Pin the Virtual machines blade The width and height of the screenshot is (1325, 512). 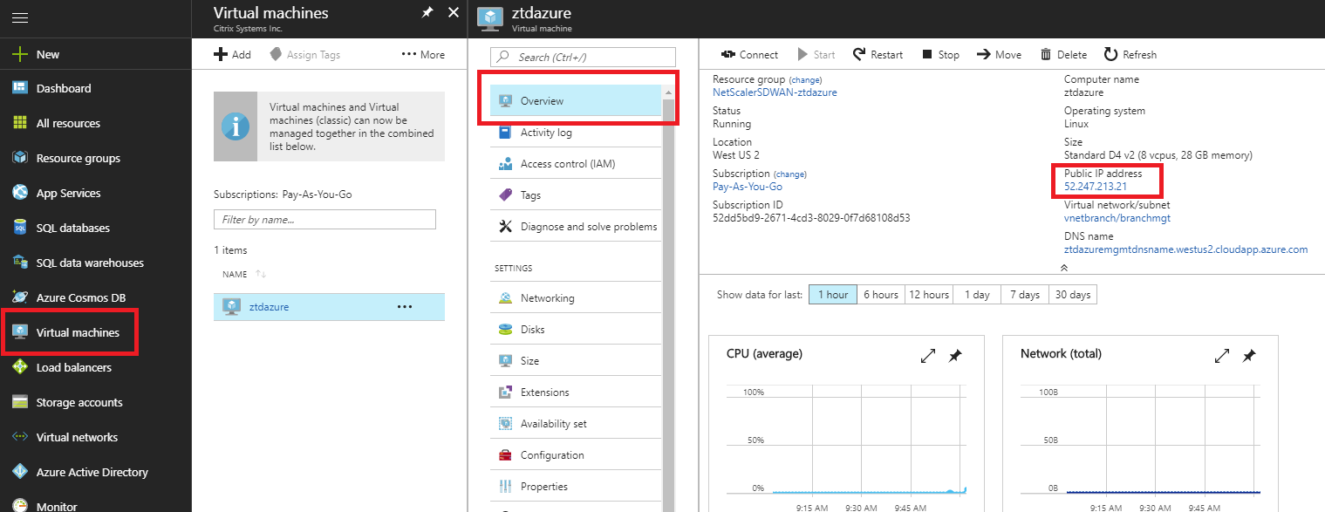point(427,13)
